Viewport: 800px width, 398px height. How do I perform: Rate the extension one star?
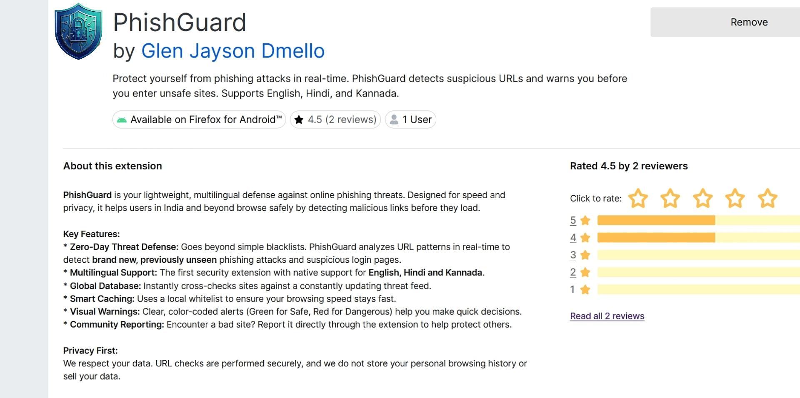638,199
